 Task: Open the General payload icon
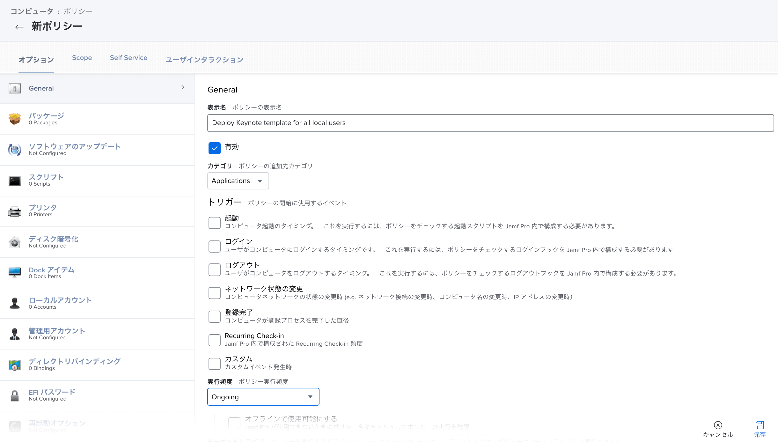coord(15,88)
